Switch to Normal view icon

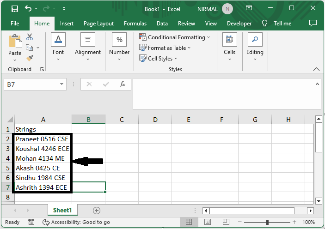(x=189, y=222)
